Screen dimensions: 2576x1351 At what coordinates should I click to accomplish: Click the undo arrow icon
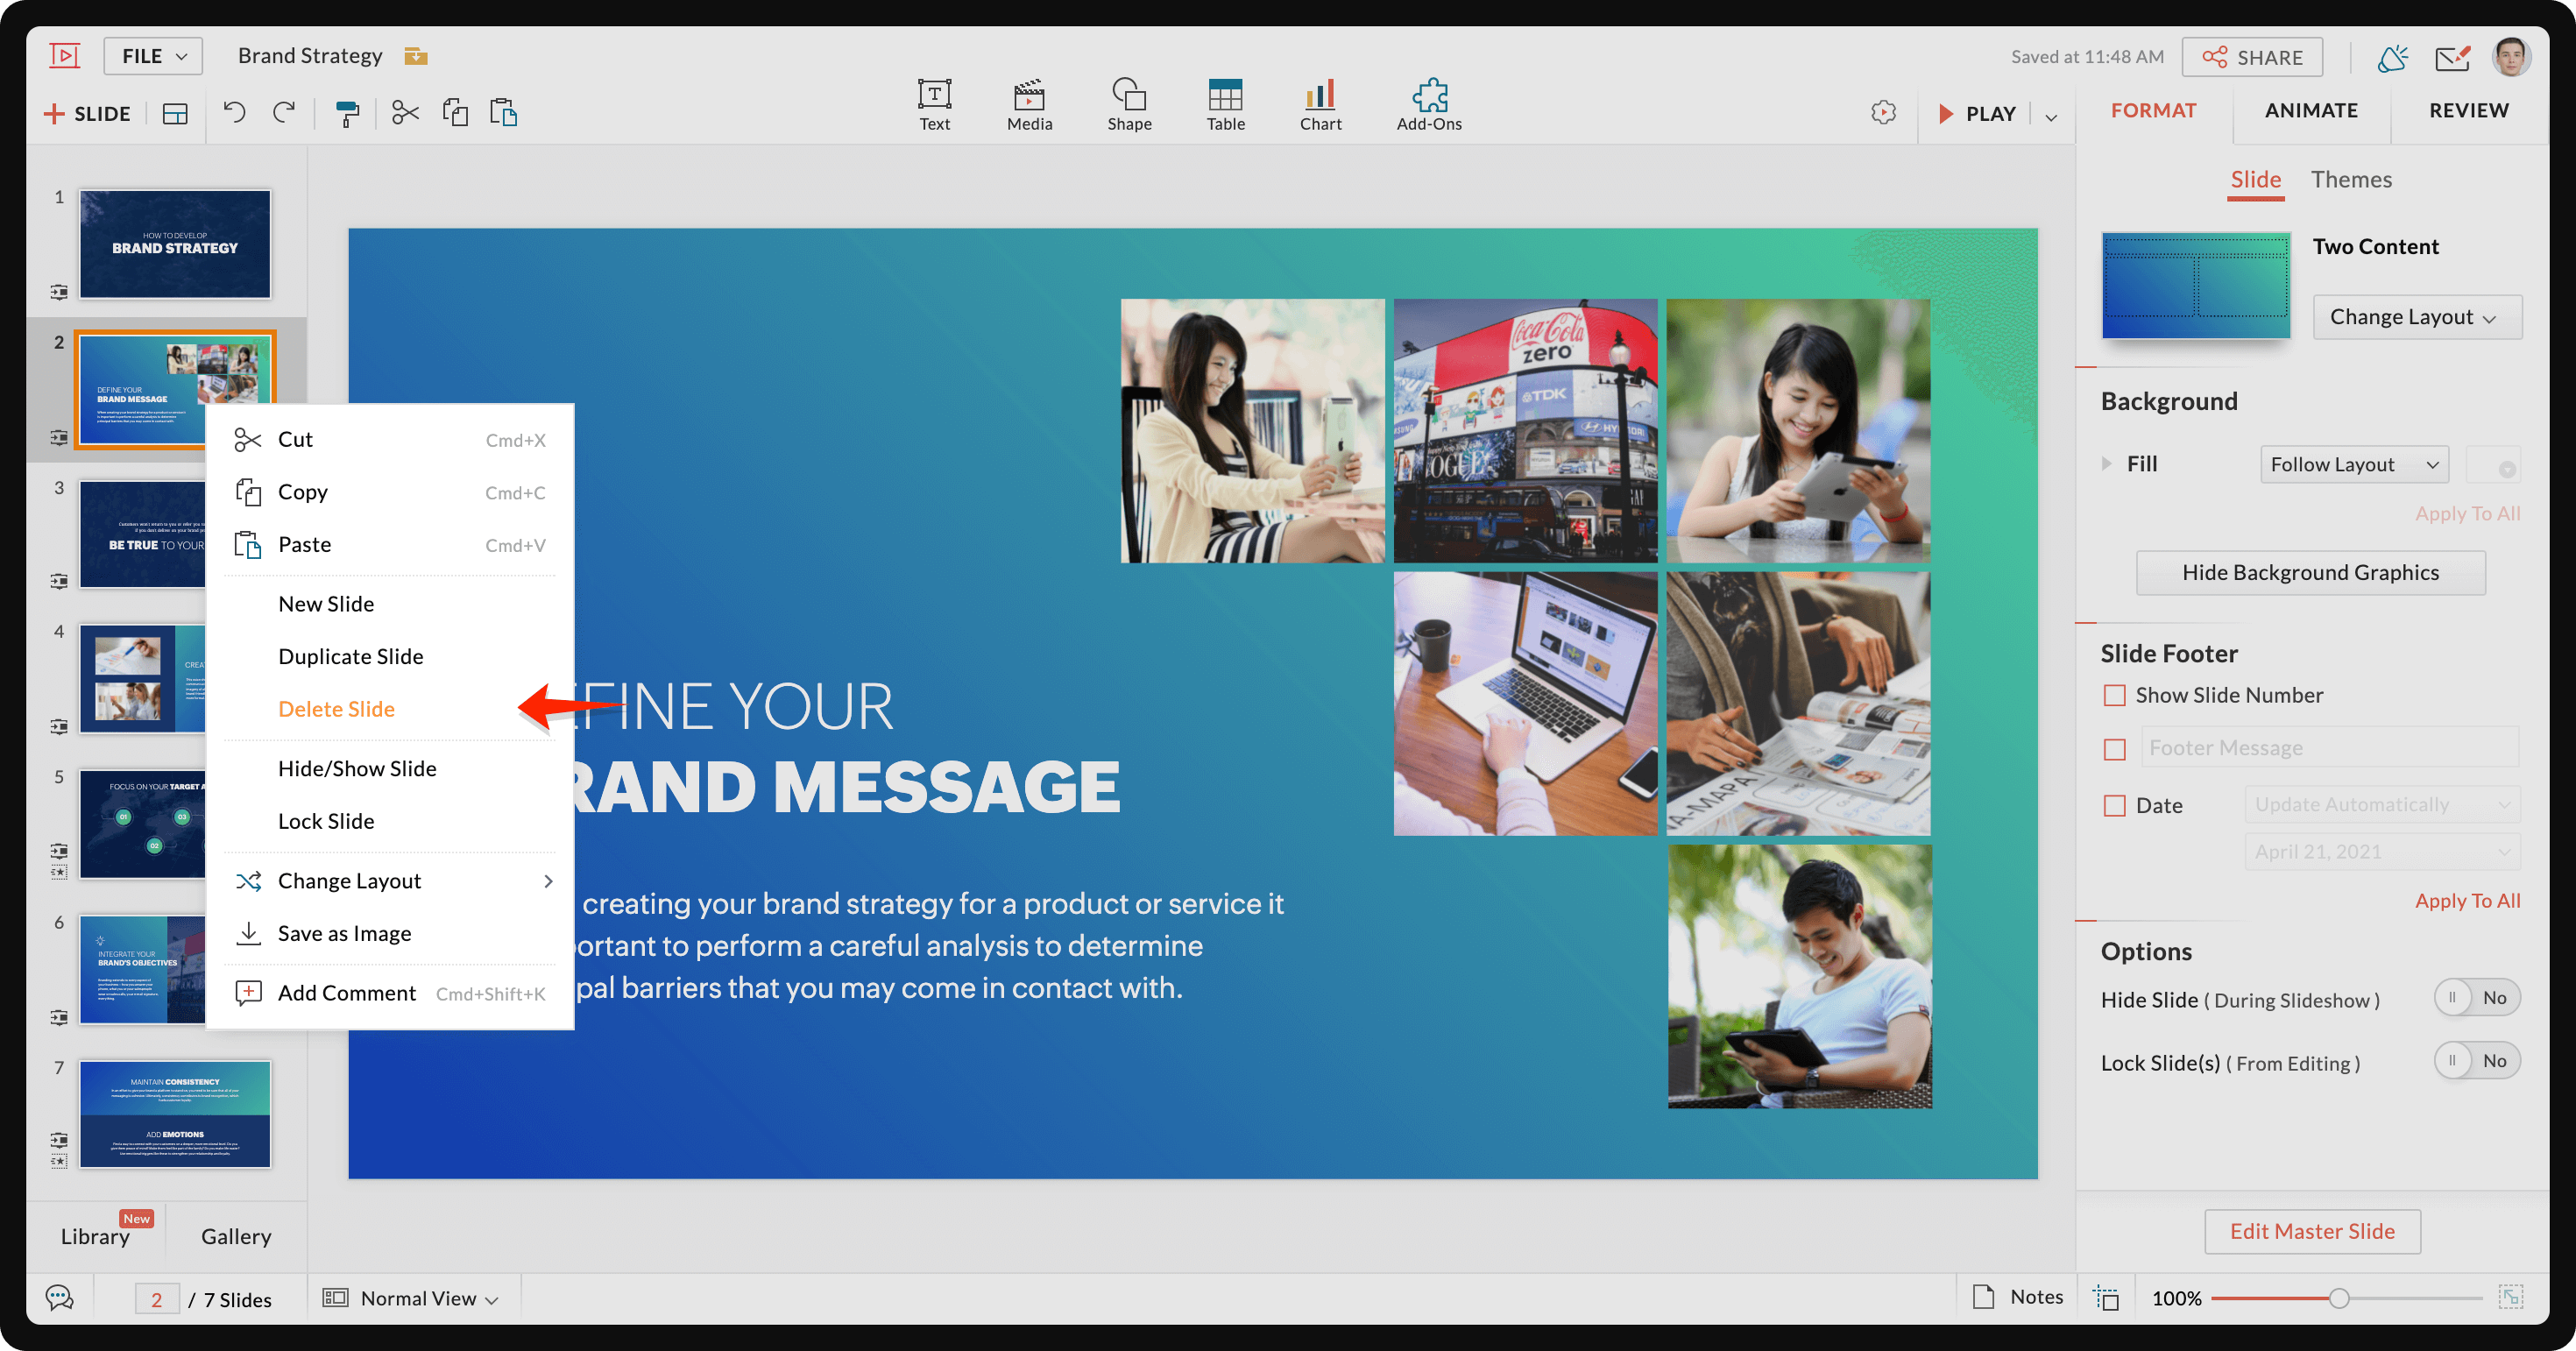coord(234,112)
